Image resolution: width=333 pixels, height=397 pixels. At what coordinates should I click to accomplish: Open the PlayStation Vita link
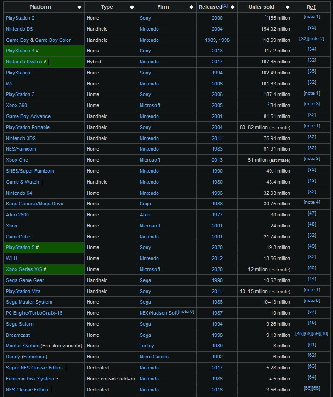(23, 291)
